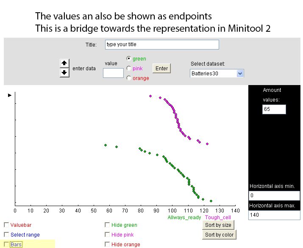The image size is (303, 248).
Task: Click the Enter button
Action: pyautogui.click(x=161, y=68)
